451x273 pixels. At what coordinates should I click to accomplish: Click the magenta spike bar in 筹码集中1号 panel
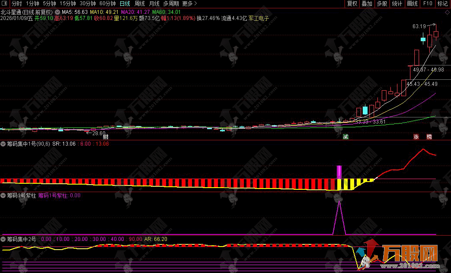point(339,172)
